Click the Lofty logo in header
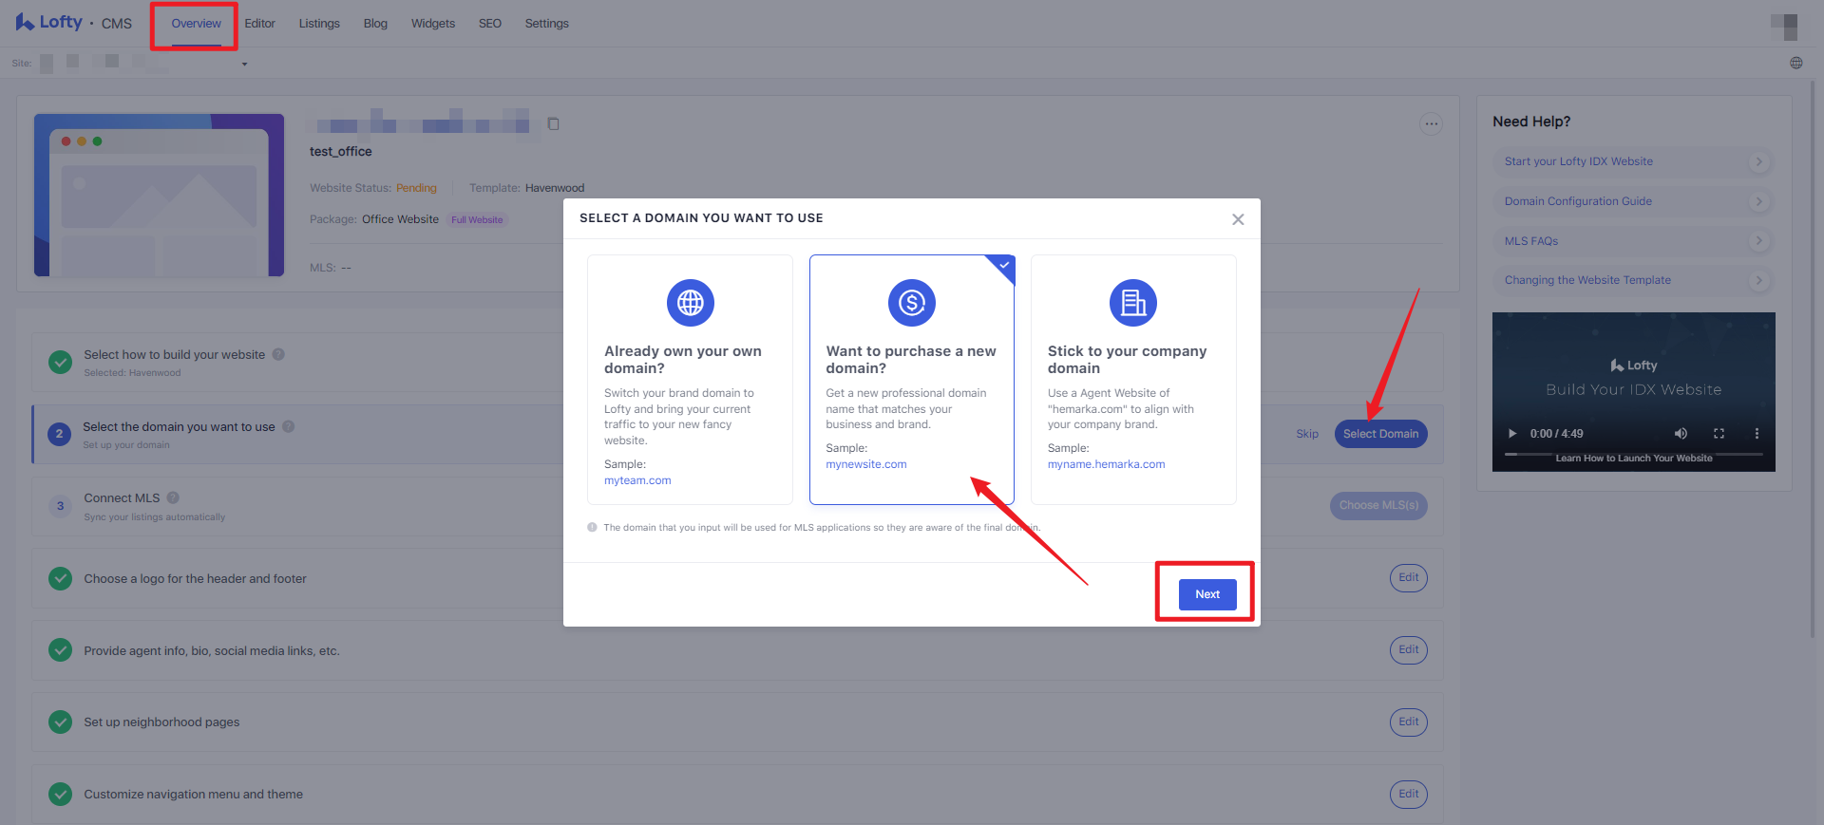 [49, 22]
